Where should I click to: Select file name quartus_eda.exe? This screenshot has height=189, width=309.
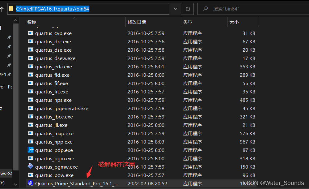pyautogui.click(x=53, y=67)
